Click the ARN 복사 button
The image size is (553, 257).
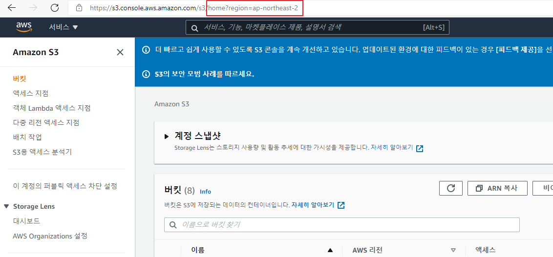pos(497,188)
